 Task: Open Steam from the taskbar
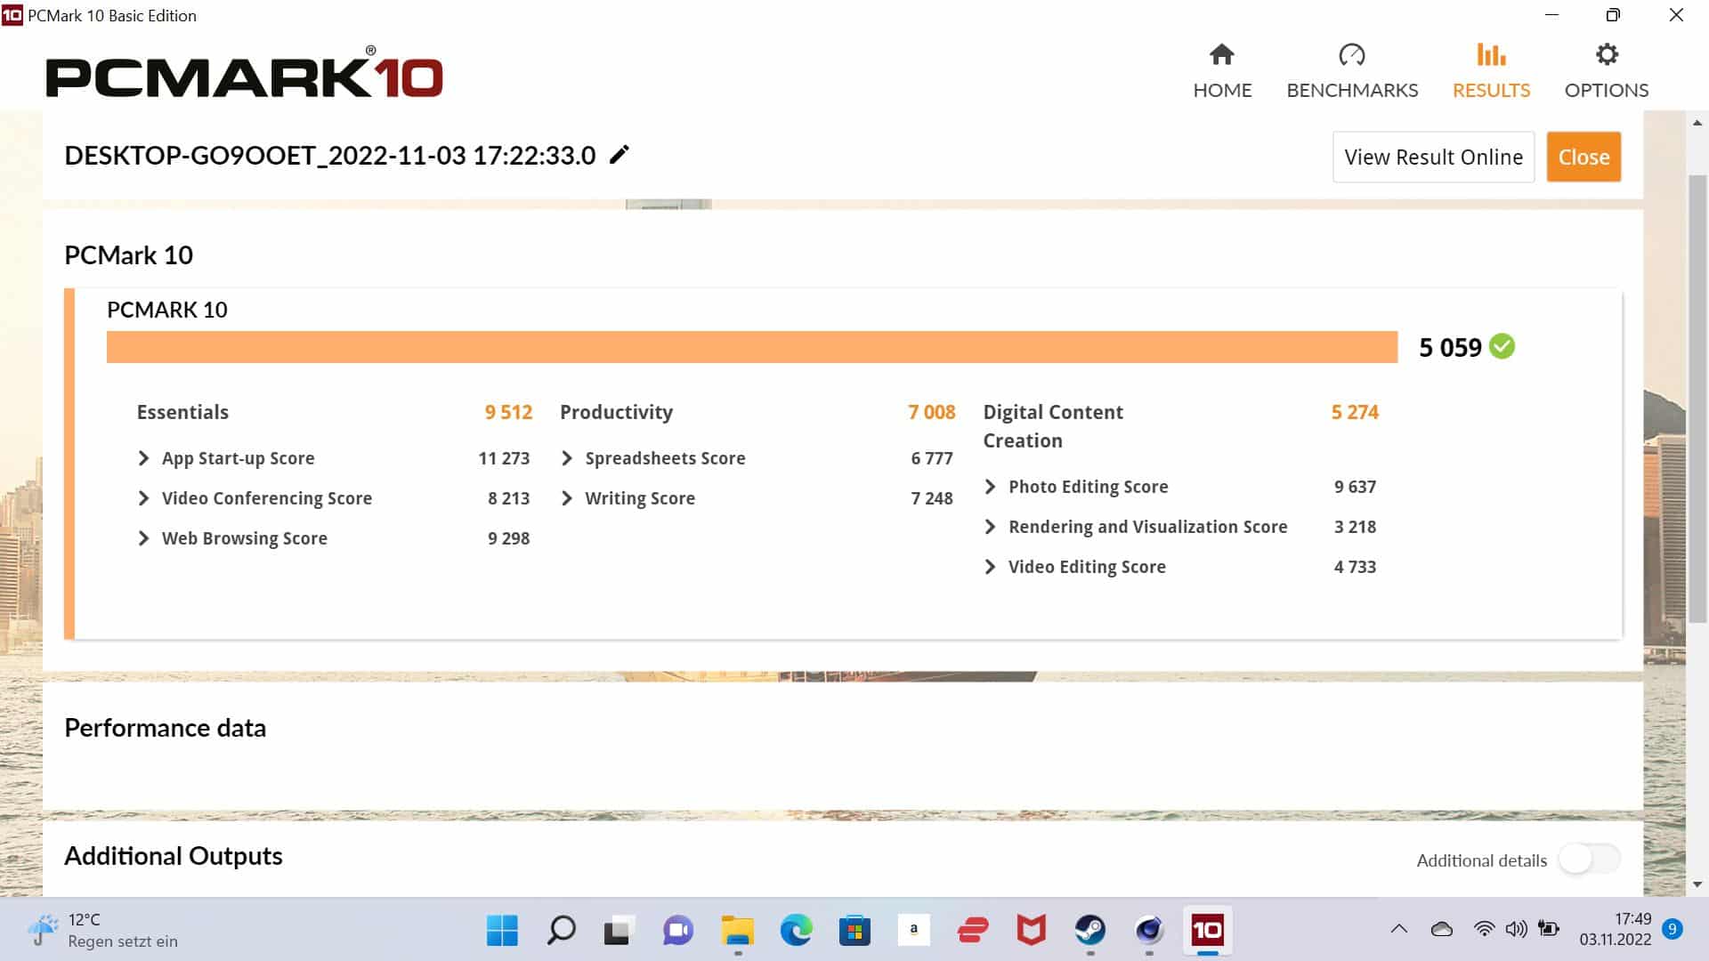tap(1089, 931)
